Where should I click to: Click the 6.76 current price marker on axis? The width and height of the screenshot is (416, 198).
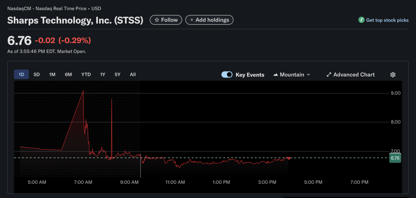[394, 158]
